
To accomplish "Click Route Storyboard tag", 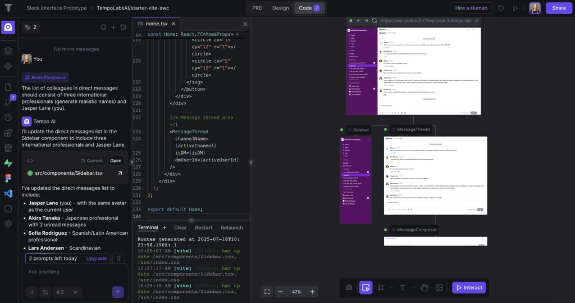I will click(x=45, y=78).
